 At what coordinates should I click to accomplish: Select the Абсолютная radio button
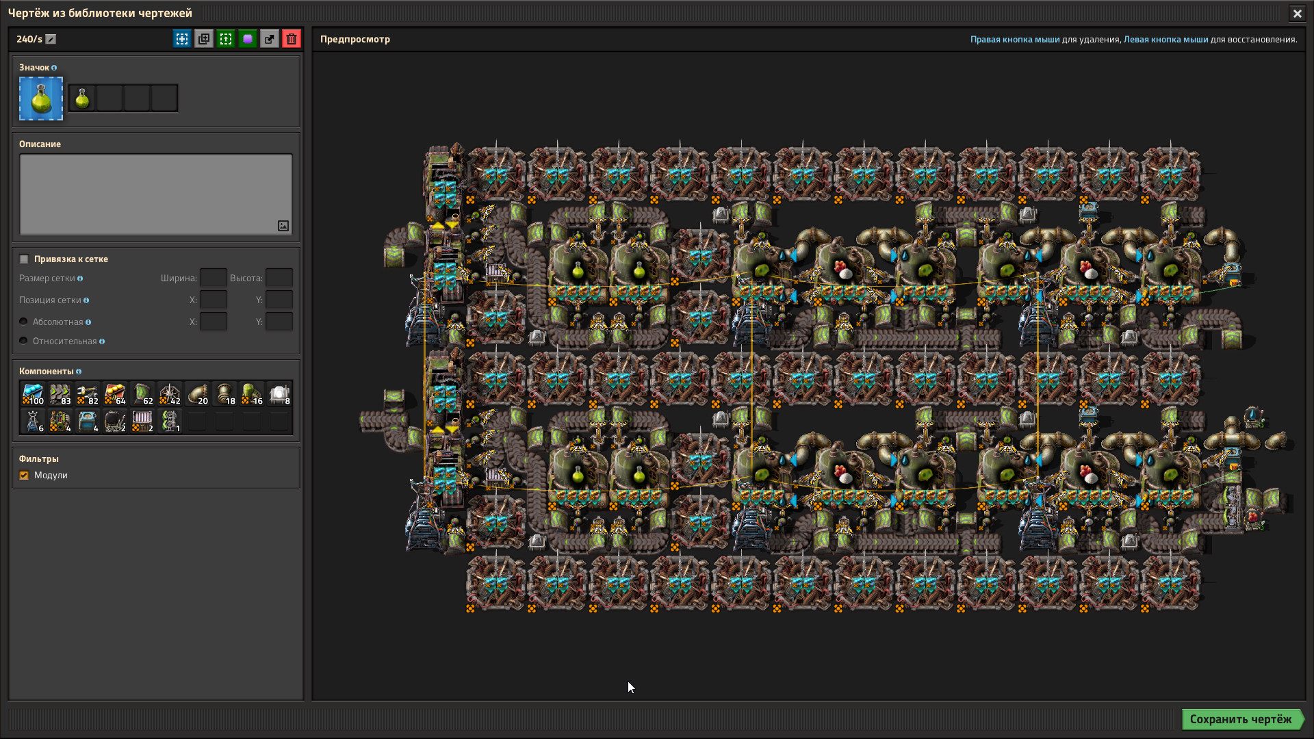[24, 322]
